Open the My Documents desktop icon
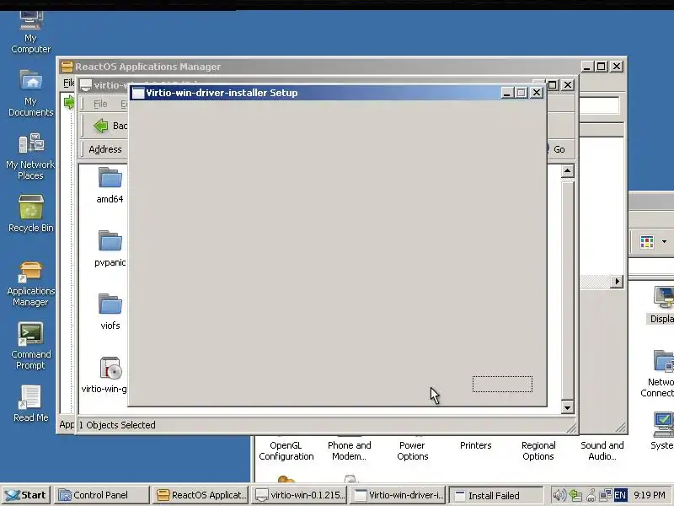Screen dimensions: 674x506 (x=31, y=94)
